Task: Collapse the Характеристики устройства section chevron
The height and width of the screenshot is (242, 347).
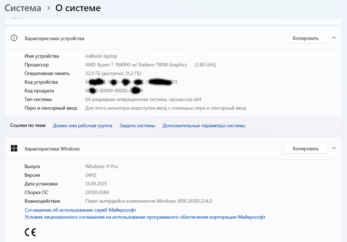Action: click(334, 38)
